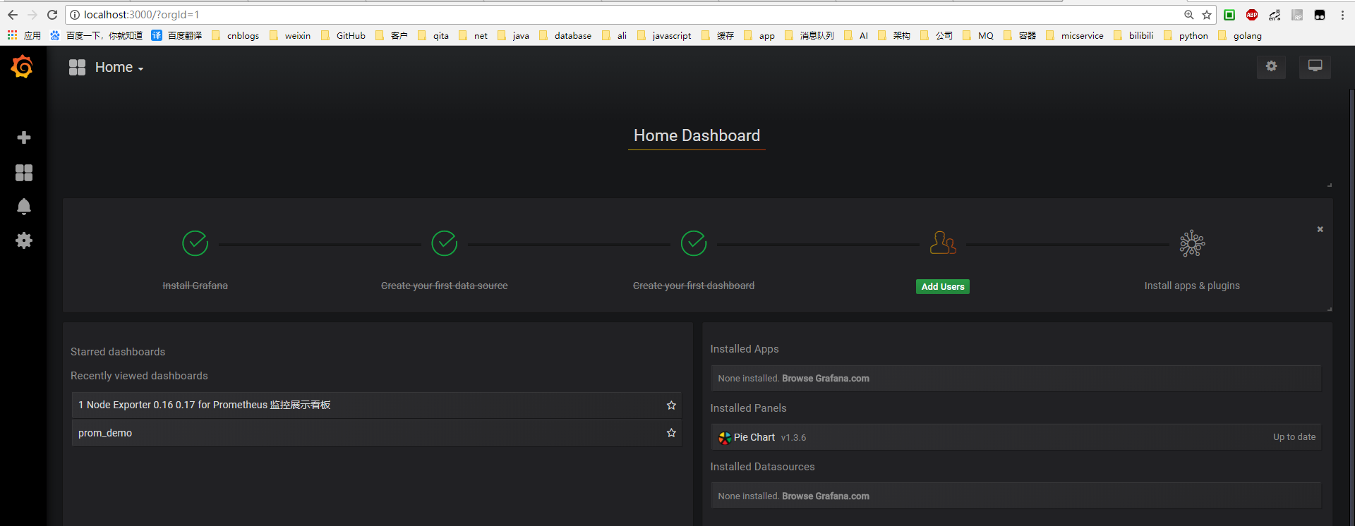This screenshot has width=1355, height=526.
Task: Open the golang bookmark folder
Action: coord(1240,35)
